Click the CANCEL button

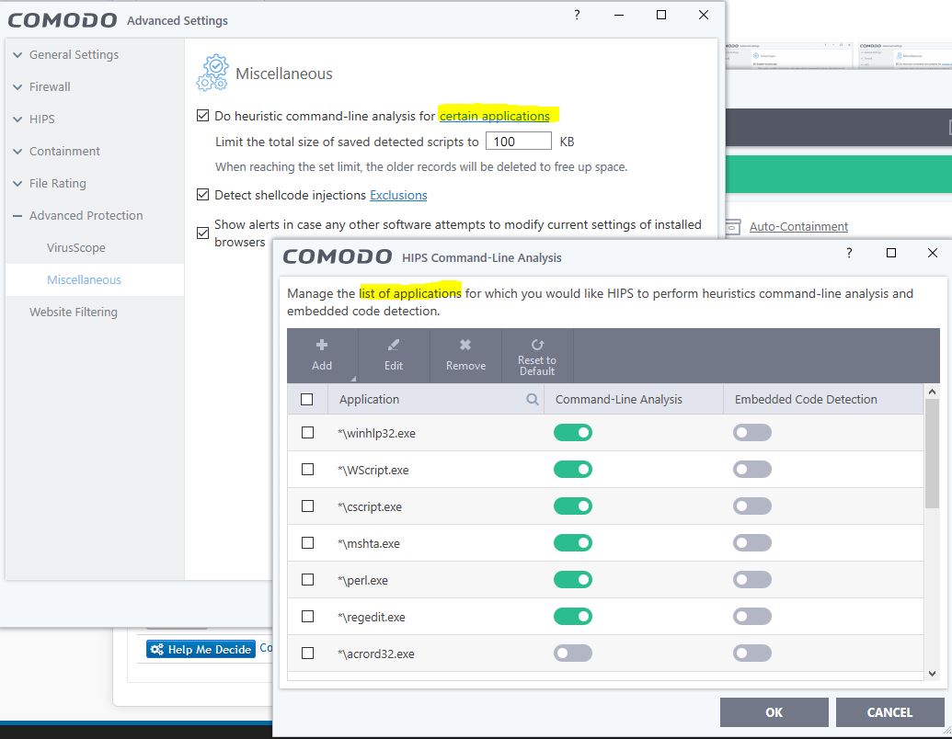[889, 711]
